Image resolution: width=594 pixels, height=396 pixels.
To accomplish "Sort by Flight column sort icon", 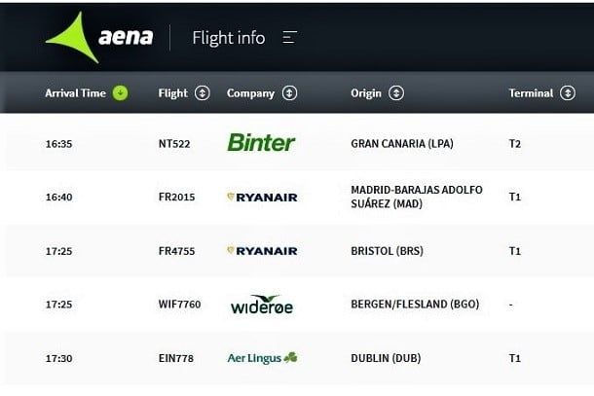I will (203, 93).
